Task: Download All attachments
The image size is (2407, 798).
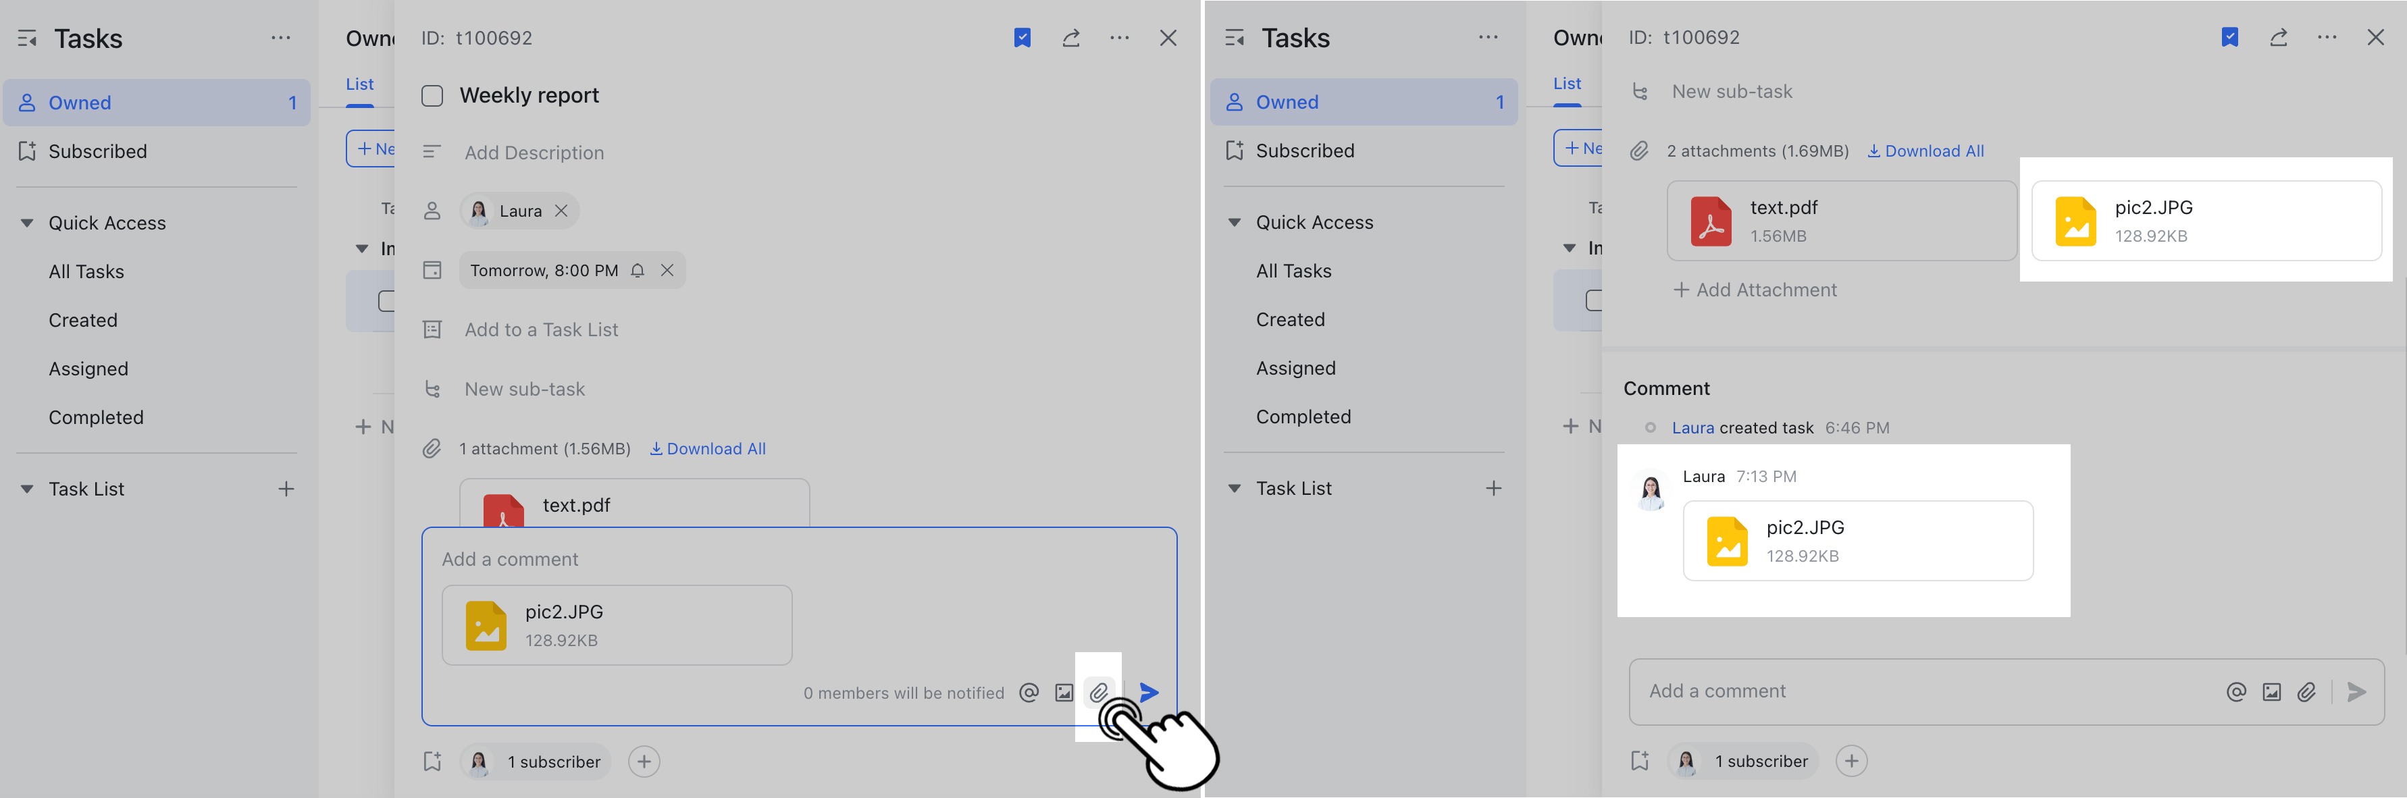Action: (707, 448)
